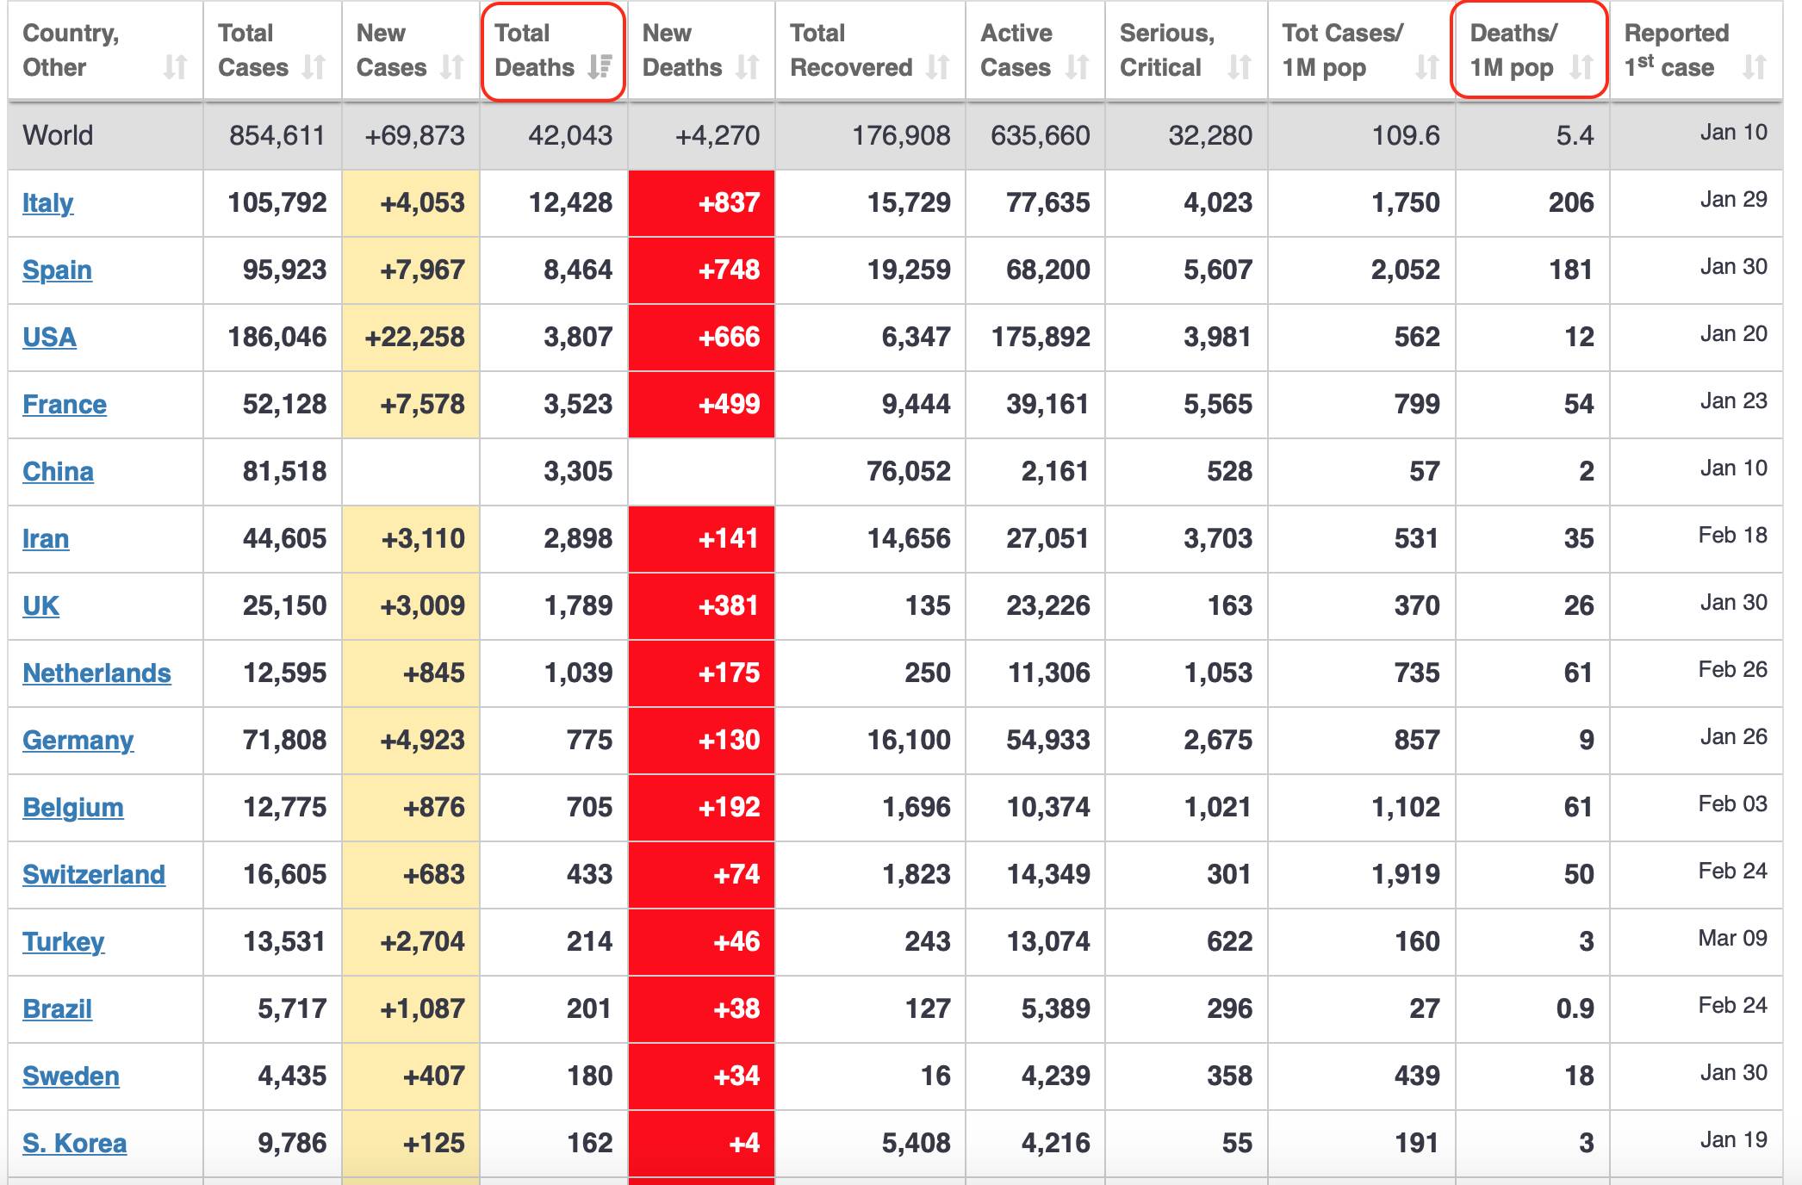Open the Italy country link

(48, 203)
